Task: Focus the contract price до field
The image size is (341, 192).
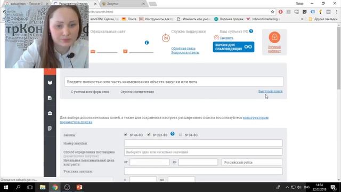Action: click(x=198, y=162)
